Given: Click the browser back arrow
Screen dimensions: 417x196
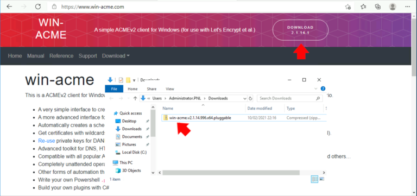Looking at the screenshot, I should 9,7.
